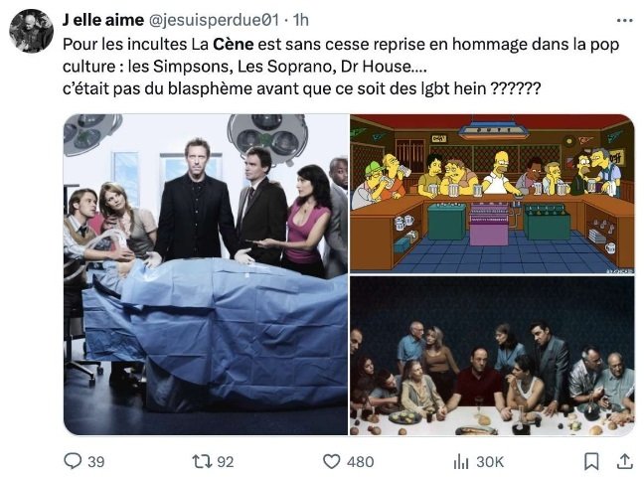The height and width of the screenshot is (478, 644).
Task: Click the 30K views count
Action: pyautogui.click(x=490, y=461)
